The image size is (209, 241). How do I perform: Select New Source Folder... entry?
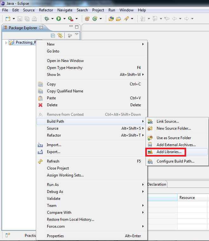tap(177, 128)
